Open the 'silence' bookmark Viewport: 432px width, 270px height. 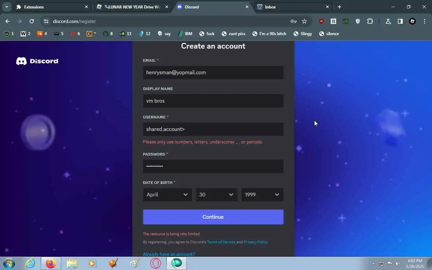(x=329, y=34)
